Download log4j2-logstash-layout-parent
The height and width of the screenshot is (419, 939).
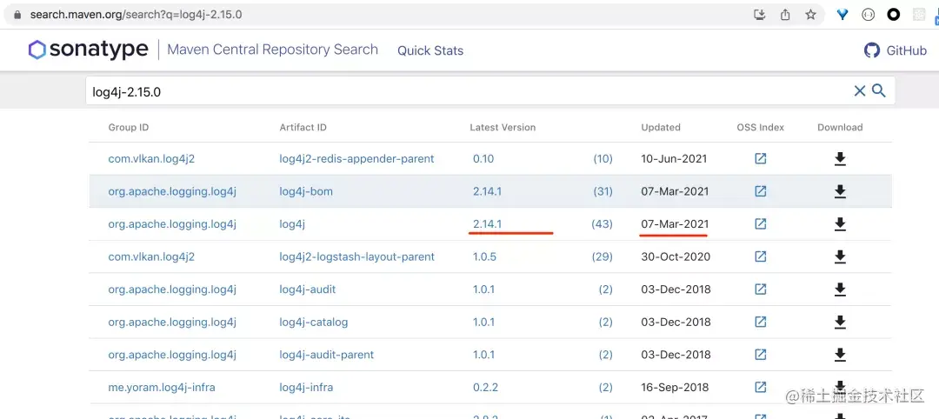(x=840, y=256)
